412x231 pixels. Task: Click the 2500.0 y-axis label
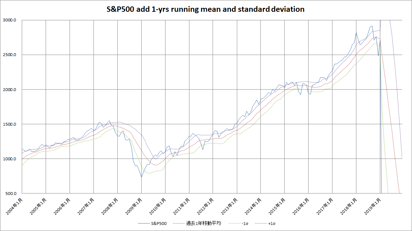10,55
